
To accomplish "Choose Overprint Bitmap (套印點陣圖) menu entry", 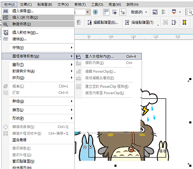I will pos(23,161).
